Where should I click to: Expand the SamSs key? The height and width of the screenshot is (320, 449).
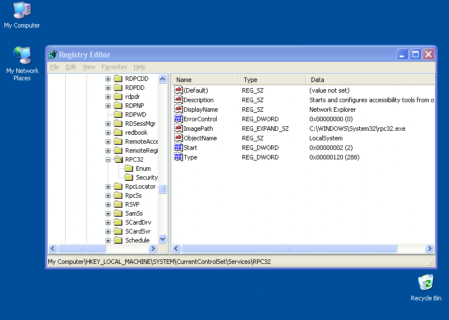tap(108, 213)
